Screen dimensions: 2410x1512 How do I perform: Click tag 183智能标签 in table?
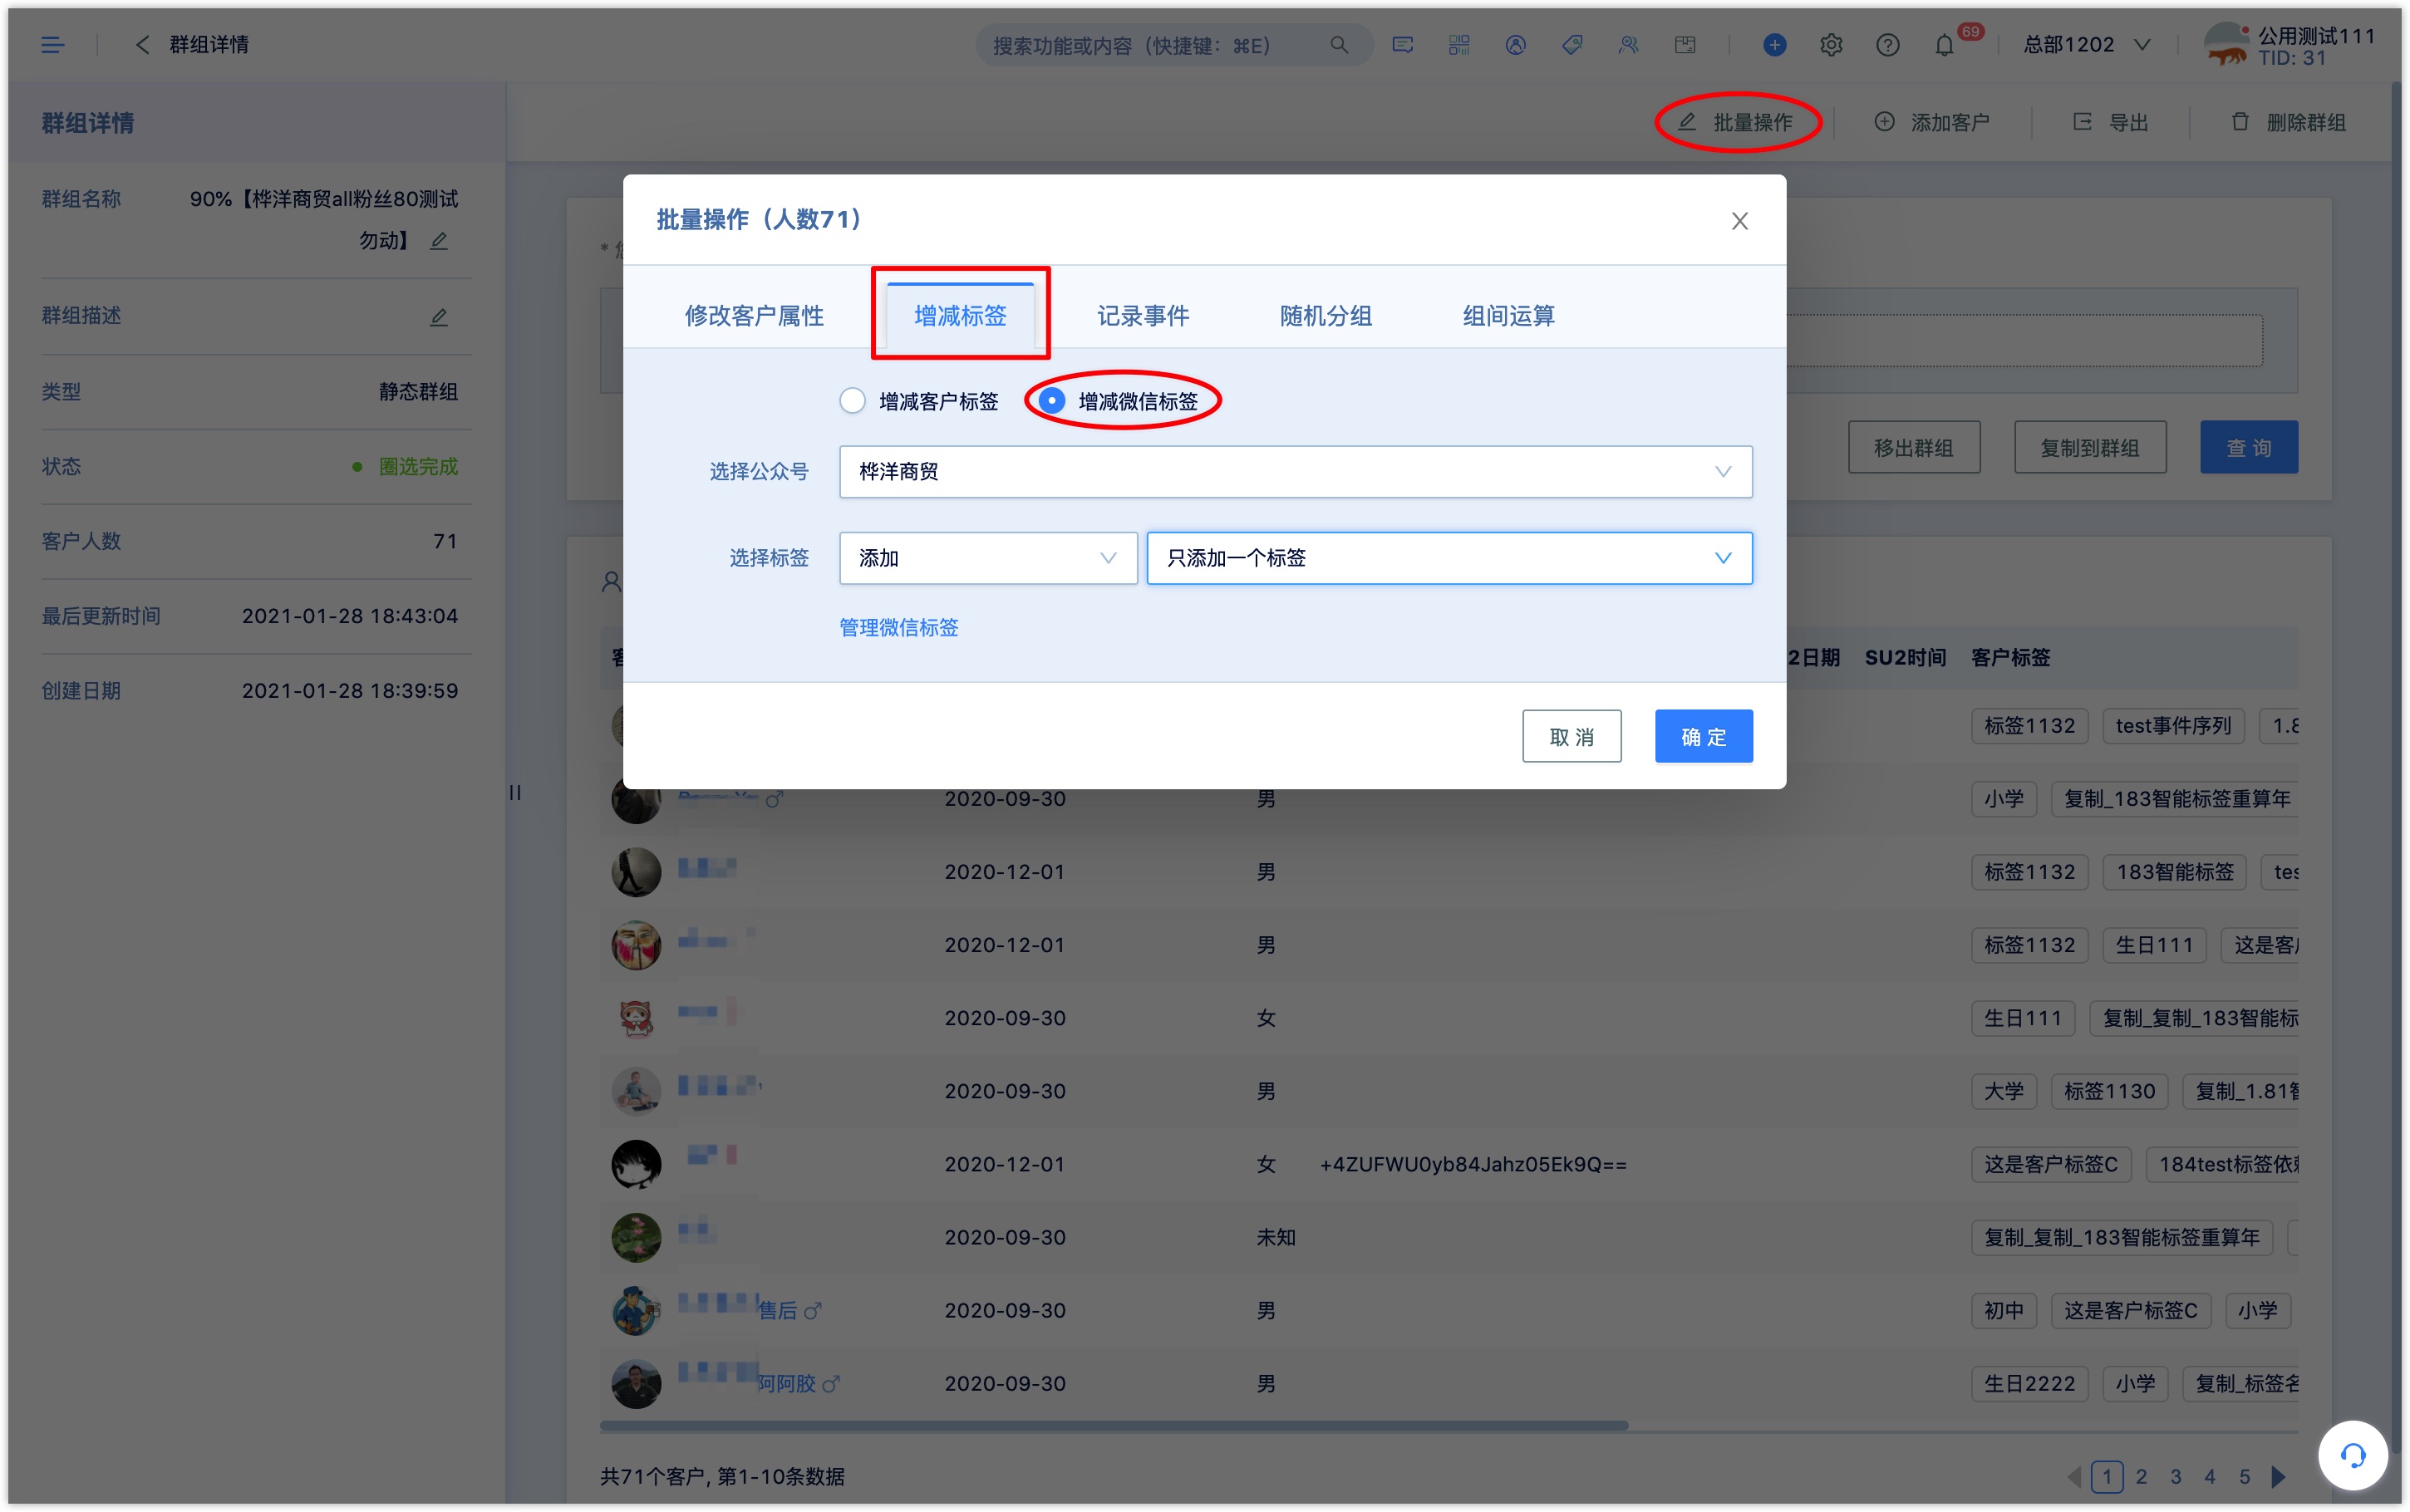2174,872
